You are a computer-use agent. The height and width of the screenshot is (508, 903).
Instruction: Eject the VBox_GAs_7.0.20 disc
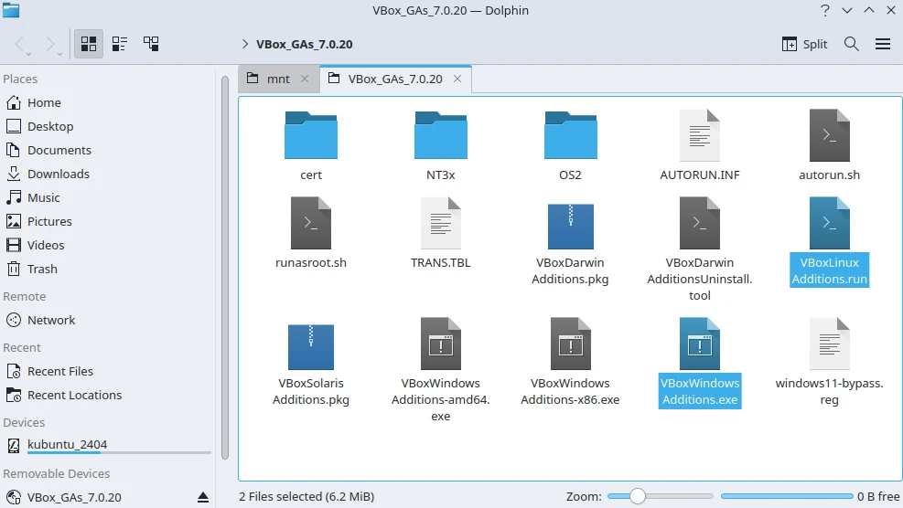click(x=203, y=497)
